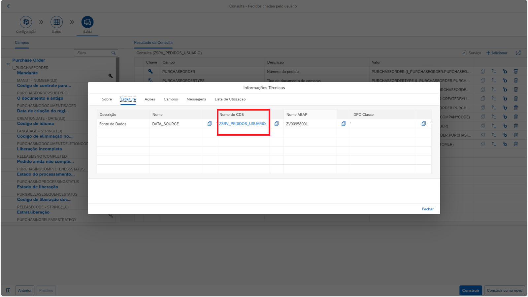Copy the CREATEDBYU... row value

tap(483, 99)
